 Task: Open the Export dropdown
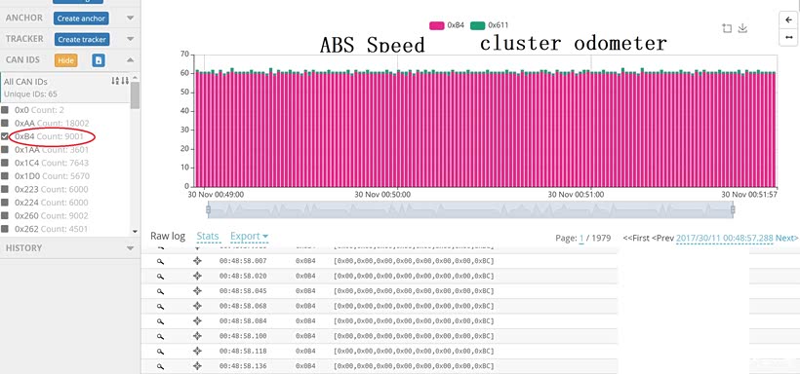click(249, 237)
